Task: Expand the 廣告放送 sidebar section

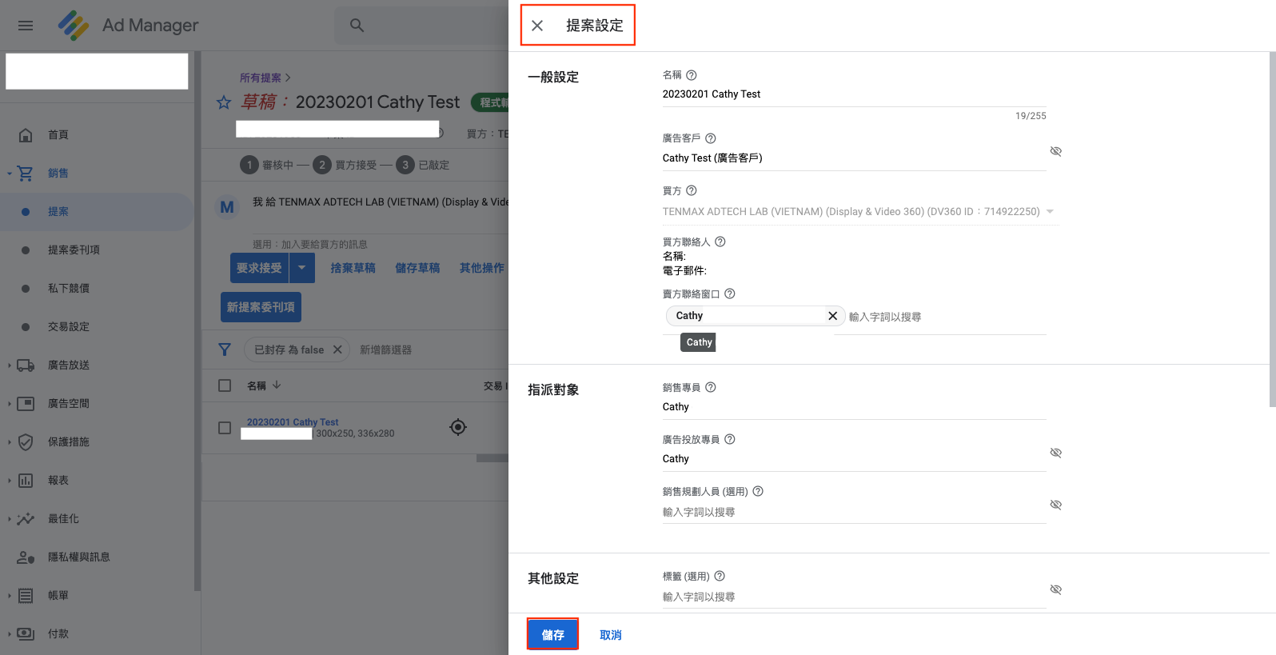Action: (x=9, y=365)
